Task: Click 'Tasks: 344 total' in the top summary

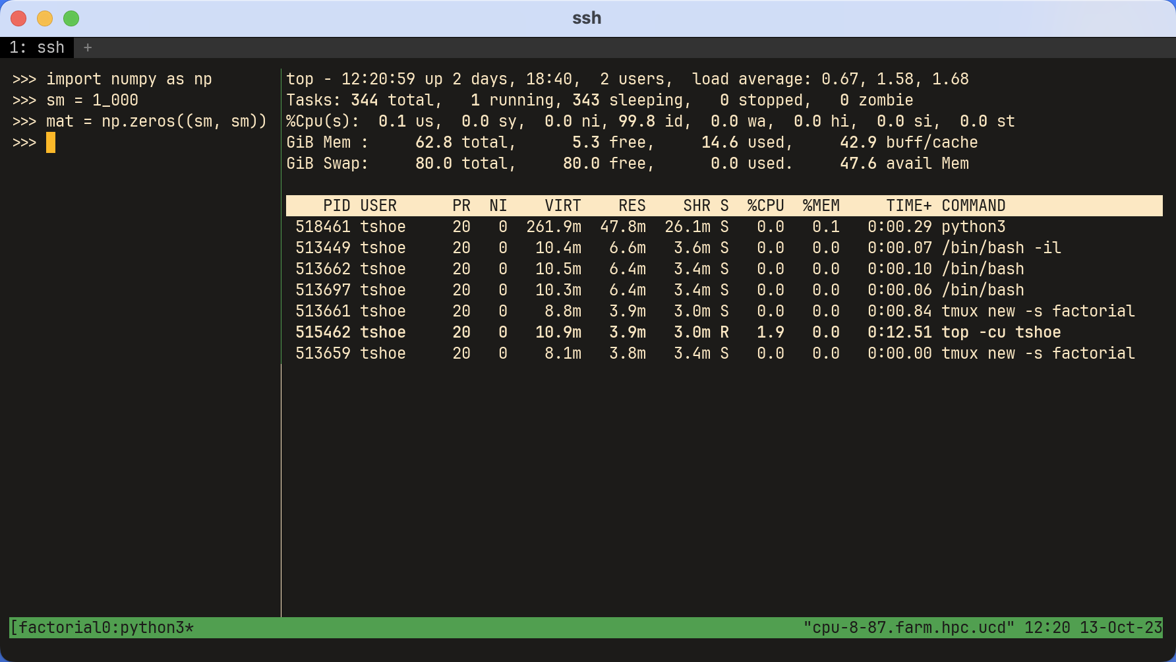Action: [365, 100]
